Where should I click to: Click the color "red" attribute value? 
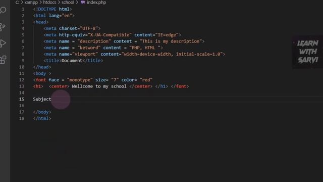click(146, 80)
